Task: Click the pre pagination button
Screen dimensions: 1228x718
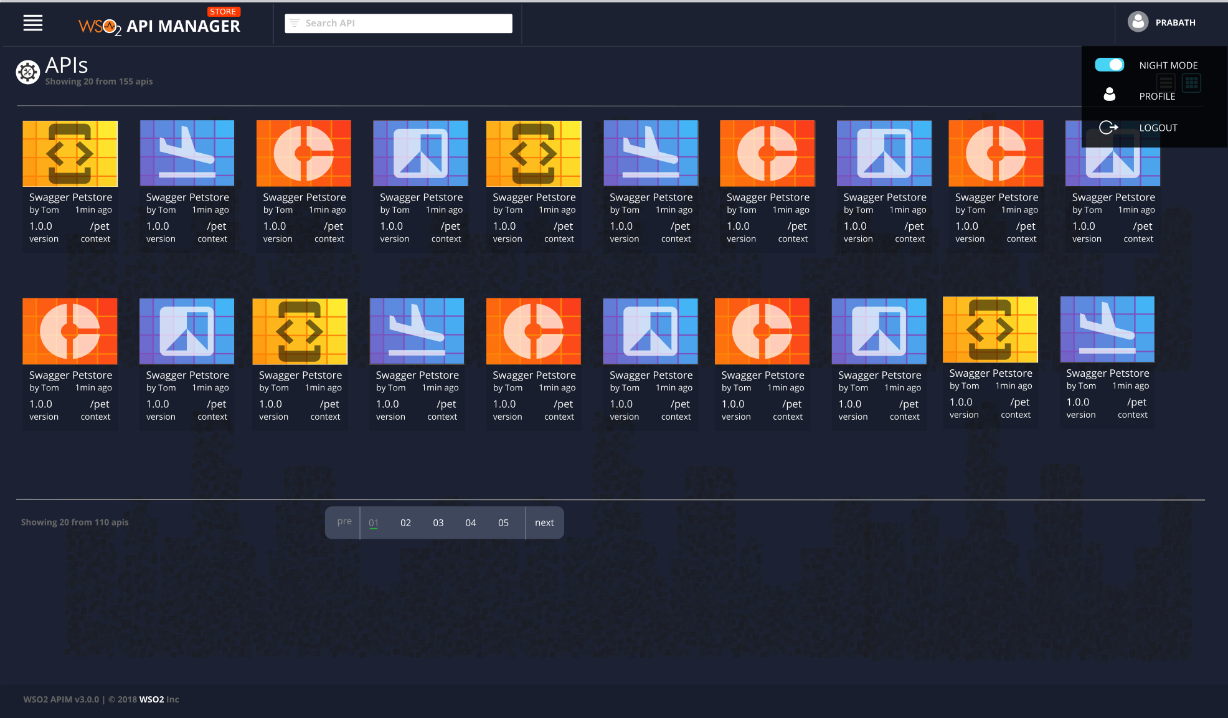Action: tap(344, 521)
